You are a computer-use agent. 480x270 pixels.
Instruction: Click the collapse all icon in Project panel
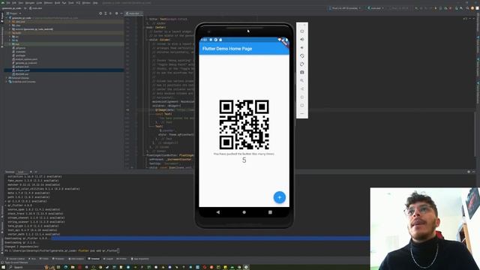click(x=110, y=13)
